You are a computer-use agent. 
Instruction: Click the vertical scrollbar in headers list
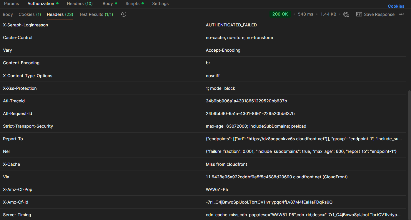409,147
